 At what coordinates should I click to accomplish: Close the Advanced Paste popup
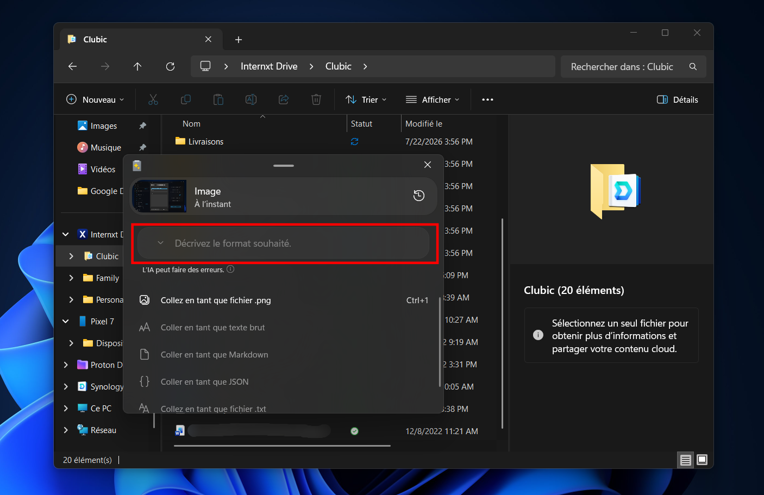click(428, 165)
